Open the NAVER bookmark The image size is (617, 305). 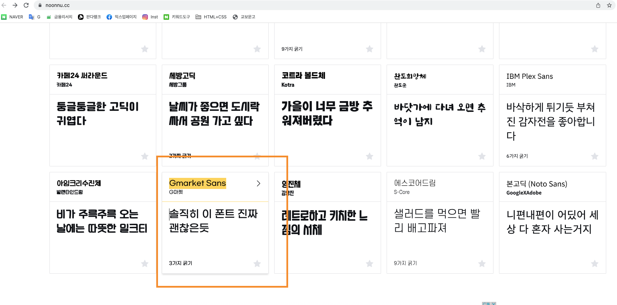[x=12, y=17]
